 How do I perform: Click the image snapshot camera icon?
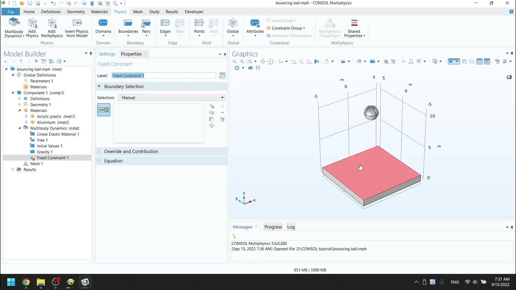click(250, 68)
